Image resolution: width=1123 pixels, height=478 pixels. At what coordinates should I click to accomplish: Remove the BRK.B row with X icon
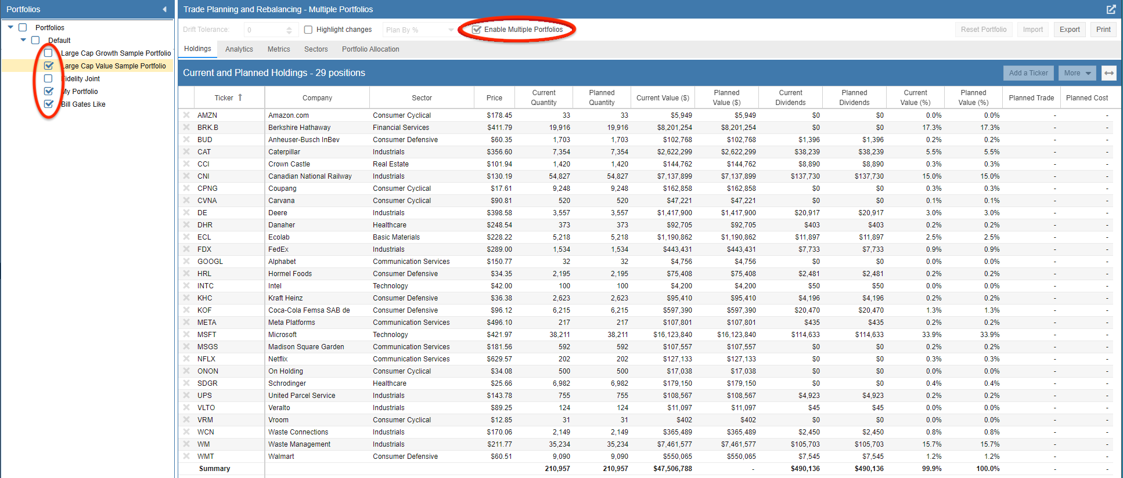(186, 127)
